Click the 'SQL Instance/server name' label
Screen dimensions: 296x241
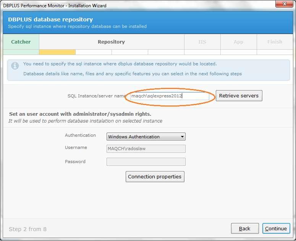(97, 96)
